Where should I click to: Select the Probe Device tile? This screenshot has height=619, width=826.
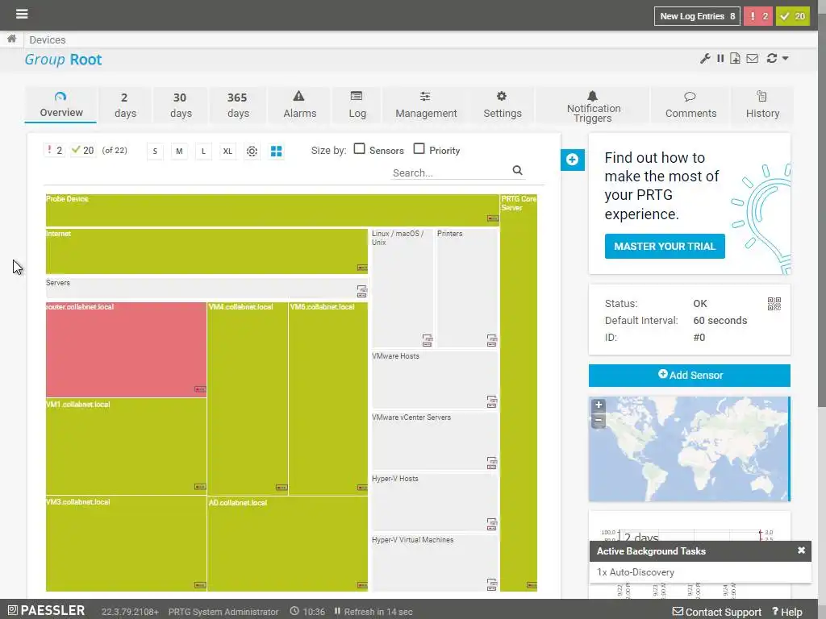pyautogui.click(x=273, y=210)
